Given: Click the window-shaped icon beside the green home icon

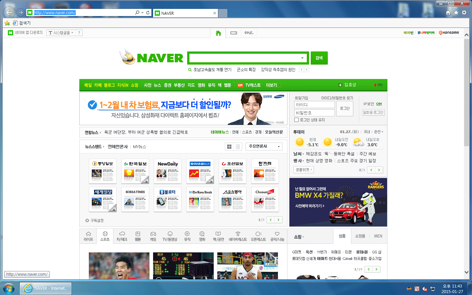Looking at the screenshot, I should [234, 33].
